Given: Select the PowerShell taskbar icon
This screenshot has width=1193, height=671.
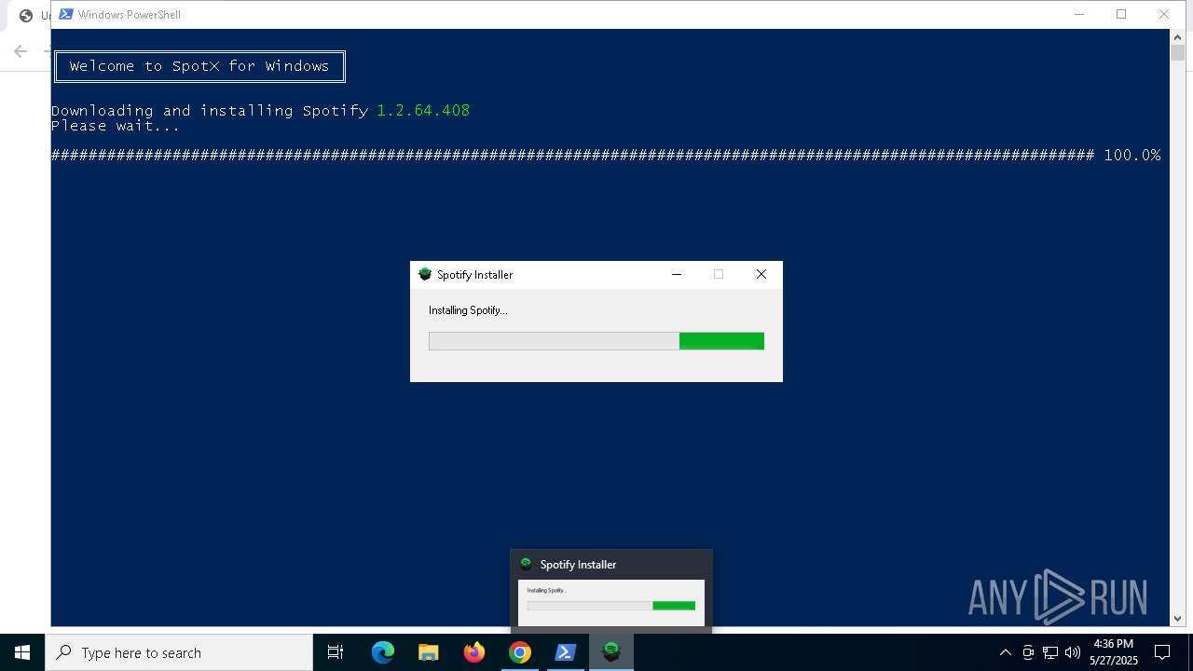Looking at the screenshot, I should tap(566, 652).
